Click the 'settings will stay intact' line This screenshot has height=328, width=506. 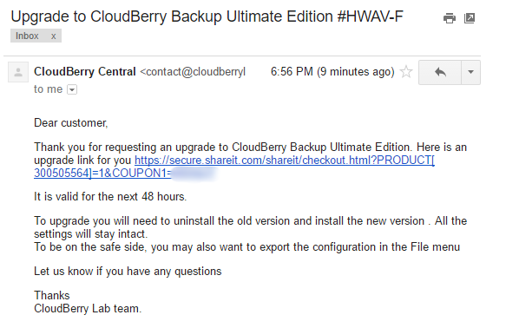click(90, 233)
